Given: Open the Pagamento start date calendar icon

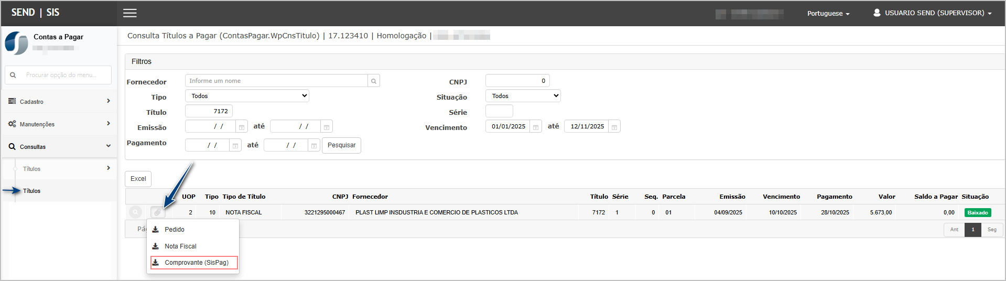Looking at the screenshot, I should pyautogui.click(x=235, y=146).
